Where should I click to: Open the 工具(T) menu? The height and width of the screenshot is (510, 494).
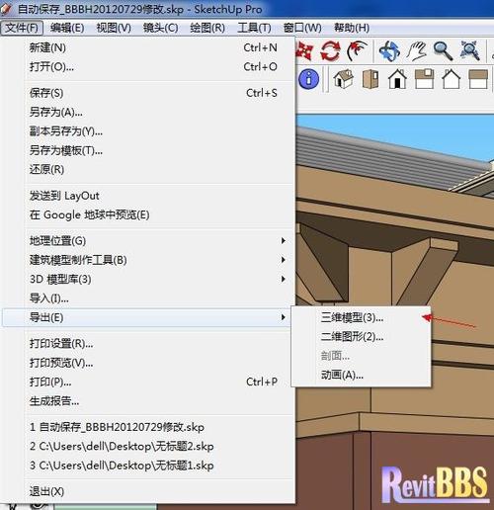point(254,28)
